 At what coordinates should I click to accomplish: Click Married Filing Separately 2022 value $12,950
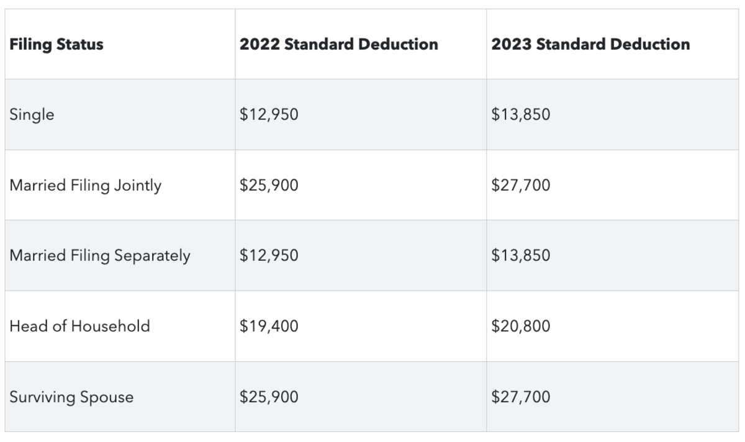pyautogui.click(x=269, y=256)
